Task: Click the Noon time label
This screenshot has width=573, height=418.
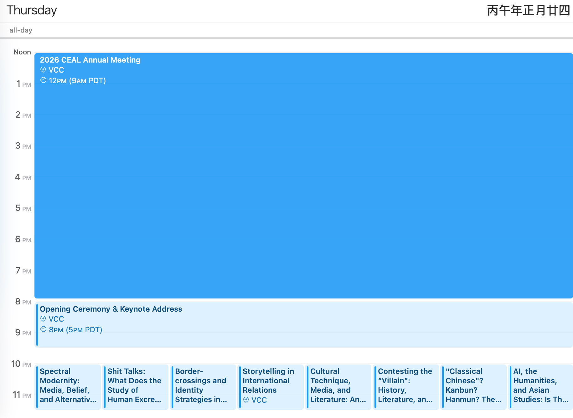Action: coord(22,52)
